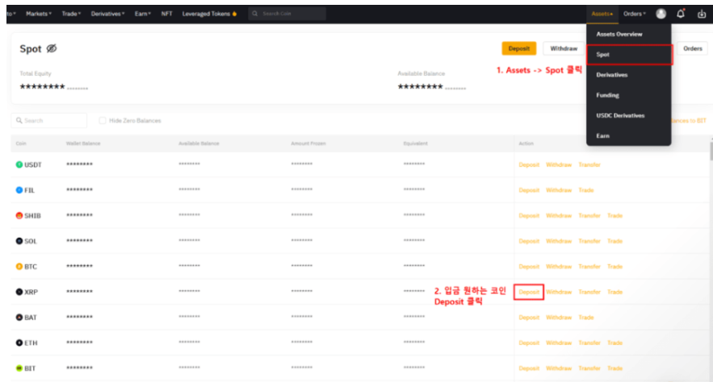713x382 pixels.
Task: Click Deposit in the XRP row
Action: [x=529, y=292]
